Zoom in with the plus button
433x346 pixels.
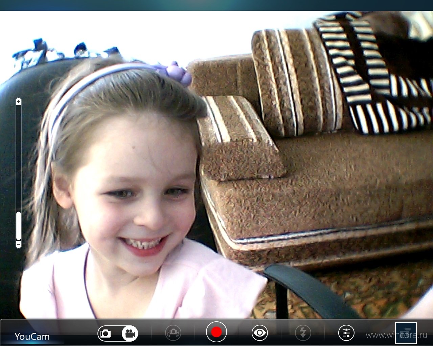(19, 102)
